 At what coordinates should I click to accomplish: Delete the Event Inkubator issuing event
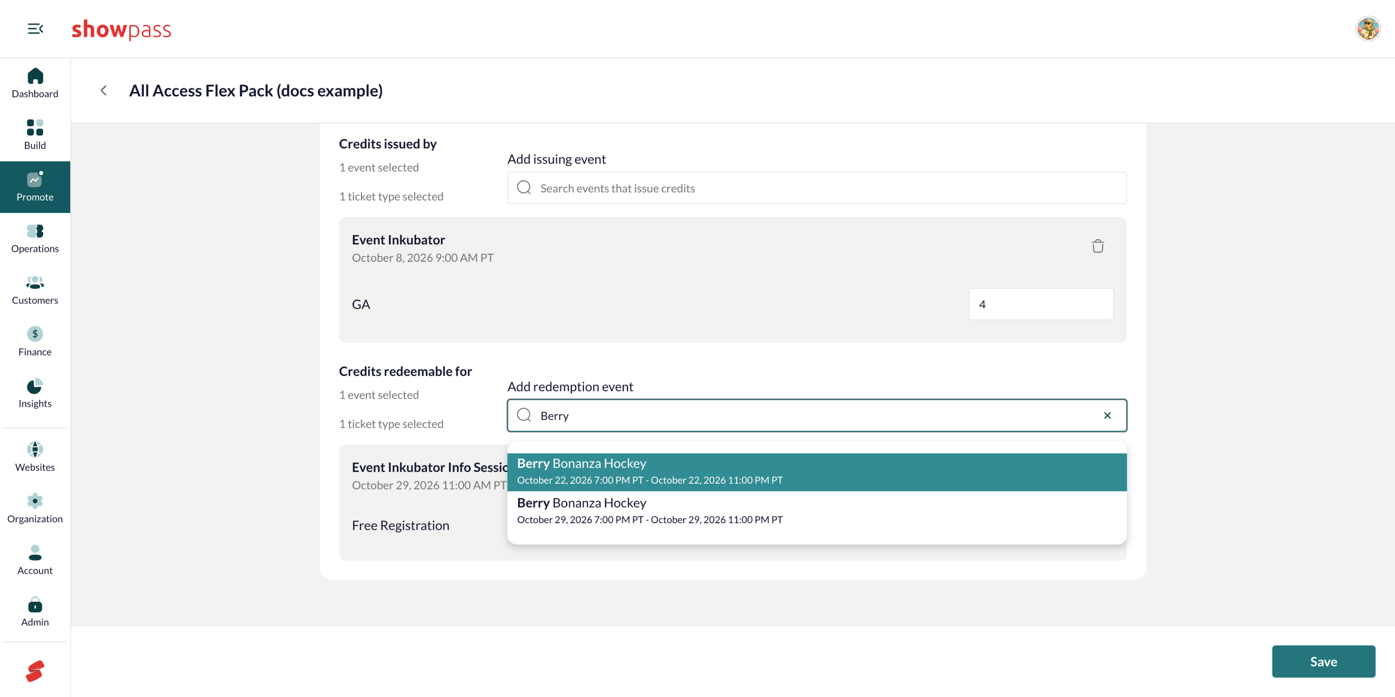[x=1097, y=246]
